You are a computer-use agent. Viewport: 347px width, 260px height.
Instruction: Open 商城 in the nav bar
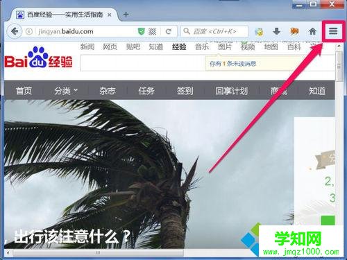[x=278, y=91]
